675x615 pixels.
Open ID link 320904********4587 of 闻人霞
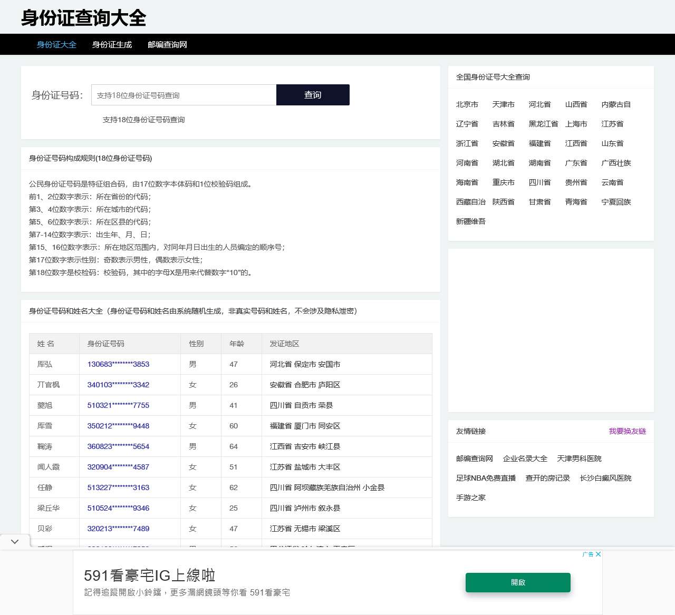pyautogui.click(x=118, y=467)
